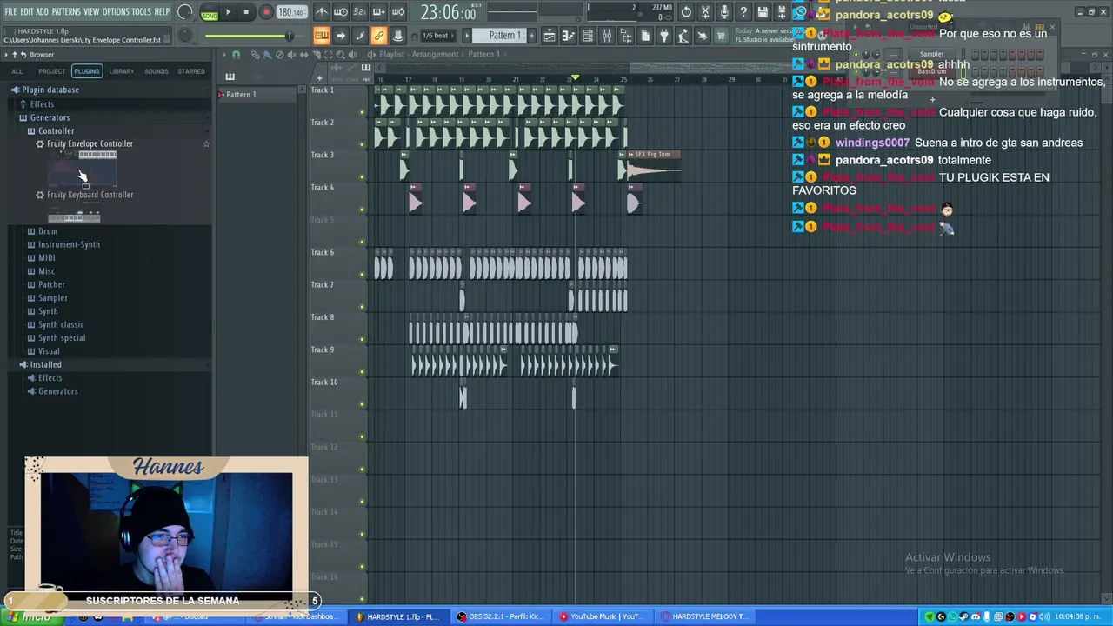Toggle the orange multilink controllers icon
The image size is (1113, 626).
(x=379, y=36)
